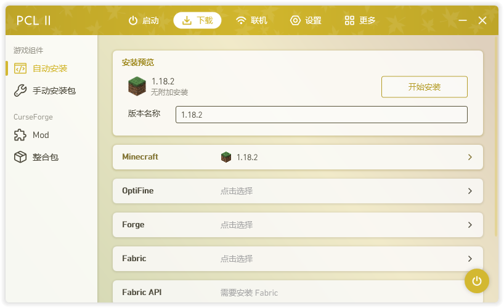Click the Fabric API row label

pyautogui.click(x=142, y=292)
